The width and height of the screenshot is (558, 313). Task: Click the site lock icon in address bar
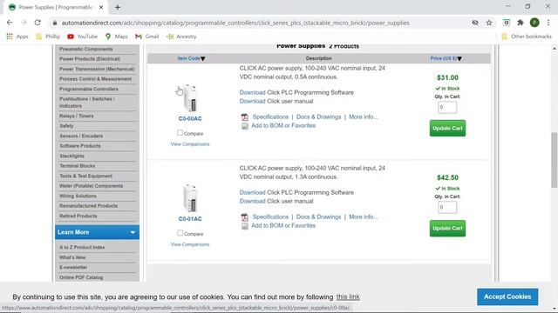tap(54, 23)
